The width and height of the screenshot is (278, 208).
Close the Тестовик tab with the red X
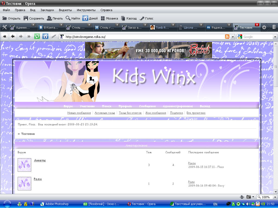coord(257,25)
